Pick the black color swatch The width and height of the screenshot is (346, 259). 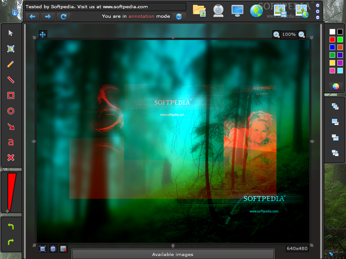pos(340,32)
